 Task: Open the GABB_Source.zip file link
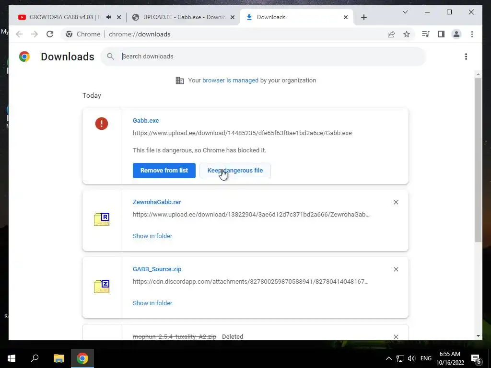click(157, 269)
